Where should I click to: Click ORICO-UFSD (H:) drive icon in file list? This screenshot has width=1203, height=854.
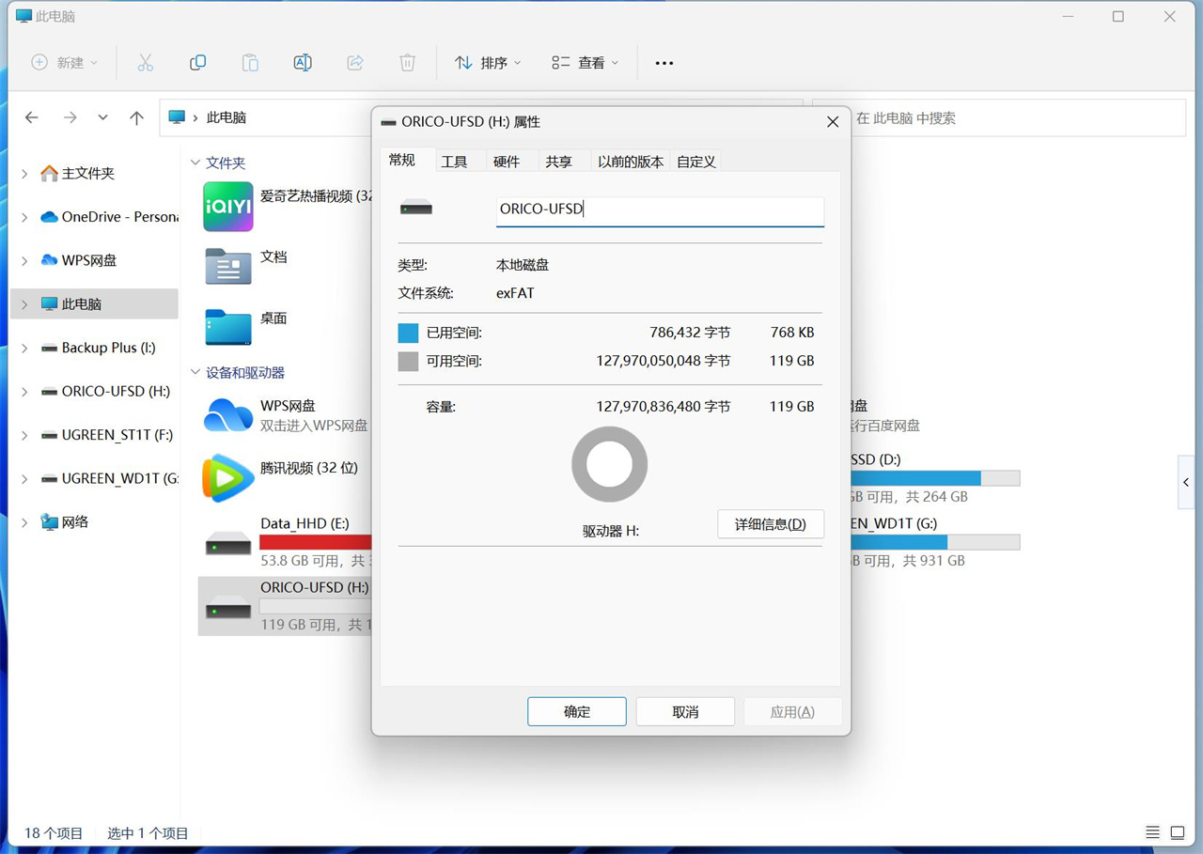[228, 607]
